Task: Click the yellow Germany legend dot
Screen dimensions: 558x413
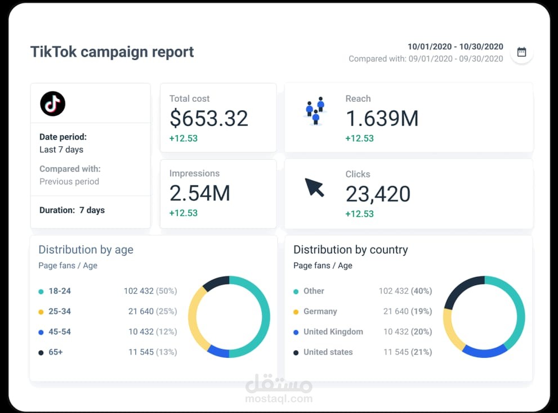Action: click(296, 312)
